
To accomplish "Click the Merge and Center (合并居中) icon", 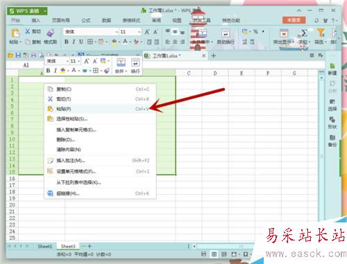I will point(202,33).
